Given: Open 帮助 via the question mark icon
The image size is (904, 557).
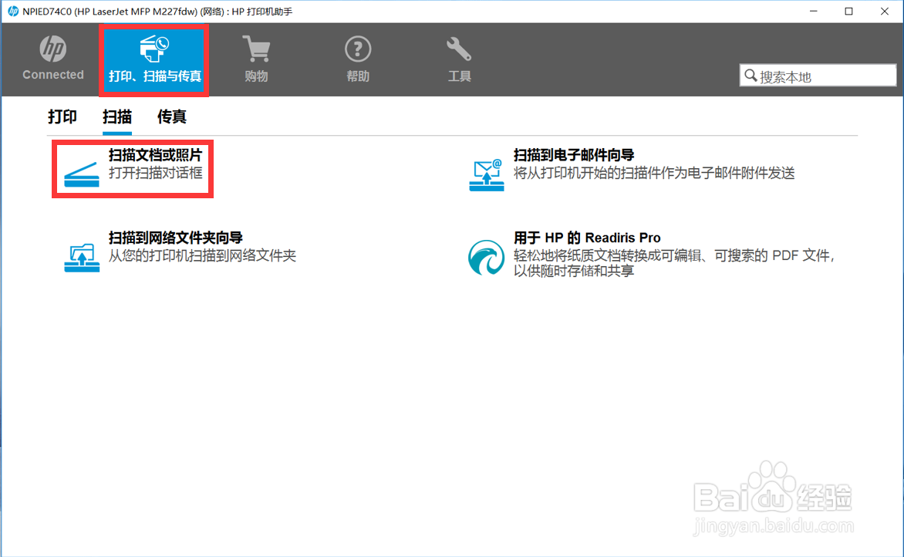Looking at the screenshot, I should (357, 49).
